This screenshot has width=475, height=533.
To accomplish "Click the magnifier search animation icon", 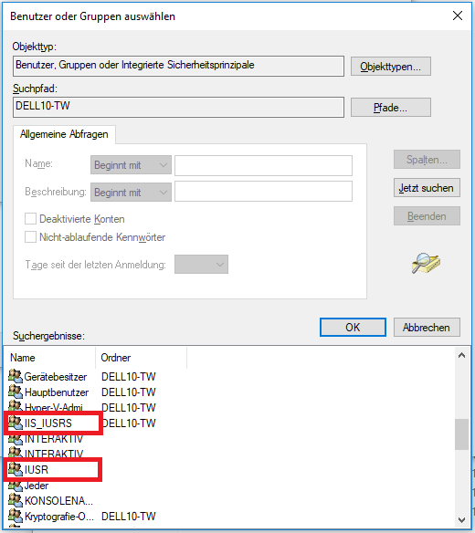I will tap(426, 263).
